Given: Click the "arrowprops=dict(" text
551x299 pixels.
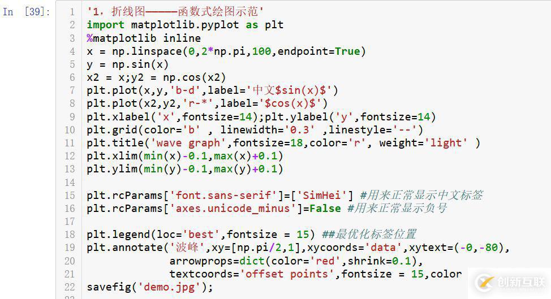Looking at the screenshot, I should [x=219, y=261].
